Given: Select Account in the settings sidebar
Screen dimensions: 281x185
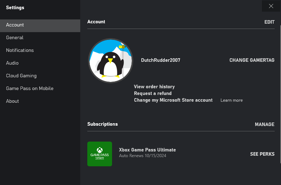Looking at the screenshot, I should [x=15, y=25].
